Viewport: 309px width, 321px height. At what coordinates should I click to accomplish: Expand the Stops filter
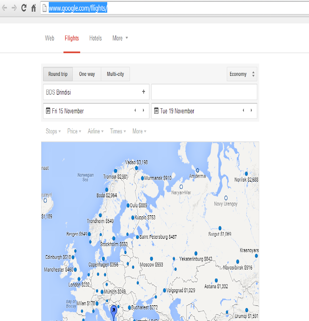pos(53,131)
